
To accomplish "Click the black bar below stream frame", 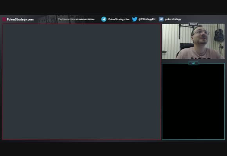I will 113,149.
